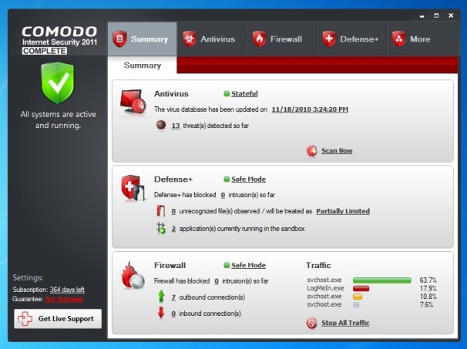Click the sandbox applications icon
This screenshot has width=467, height=349.
(161, 229)
